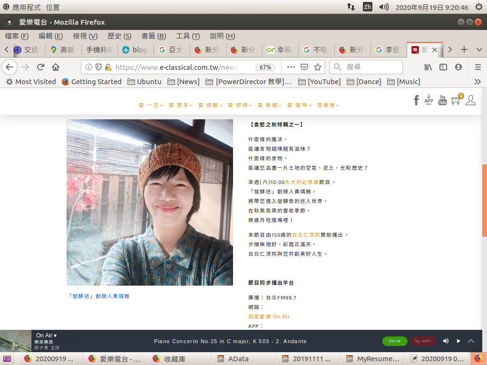The width and height of the screenshot is (487, 365).
Task: Expand the 音樂會 navigation menu
Action: (328, 106)
